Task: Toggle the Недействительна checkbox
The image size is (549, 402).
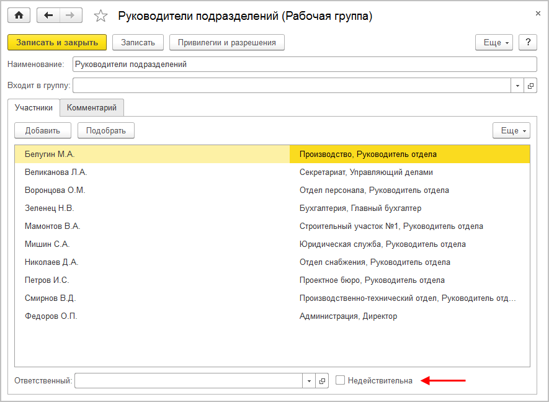Action: pos(340,380)
